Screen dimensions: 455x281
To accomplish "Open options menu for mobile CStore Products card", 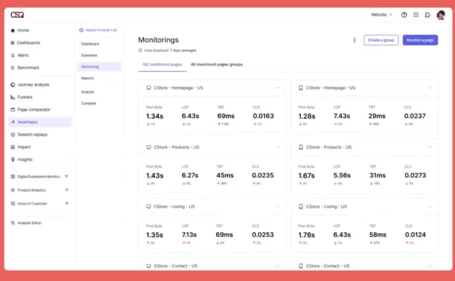I will coord(429,147).
